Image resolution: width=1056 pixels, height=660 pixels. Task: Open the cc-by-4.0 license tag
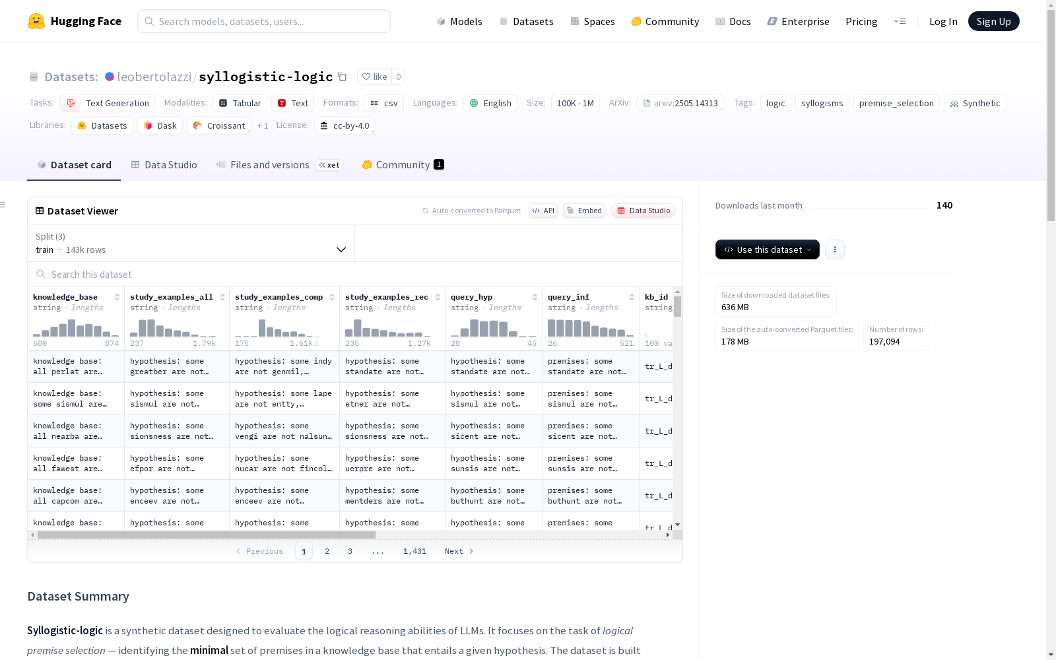[x=345, y=125]
